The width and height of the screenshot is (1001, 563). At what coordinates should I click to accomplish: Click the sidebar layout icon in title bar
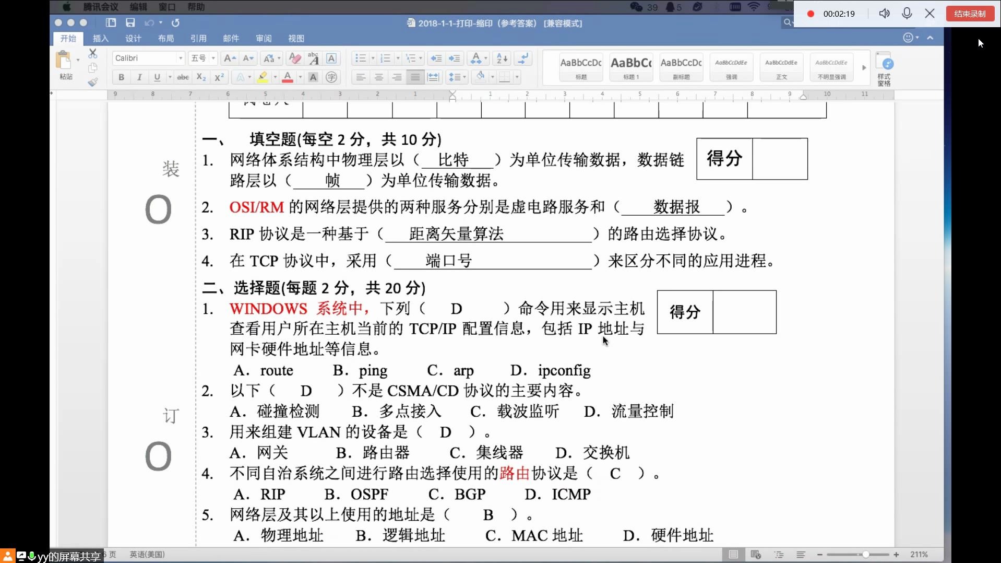pyautogui.click(x=111, y=22)
